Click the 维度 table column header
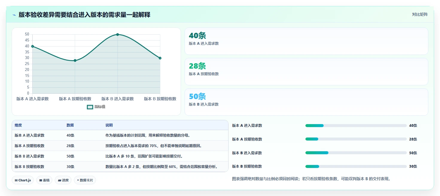The height and width of the screenshot is (196, 440). click(18, 125)
